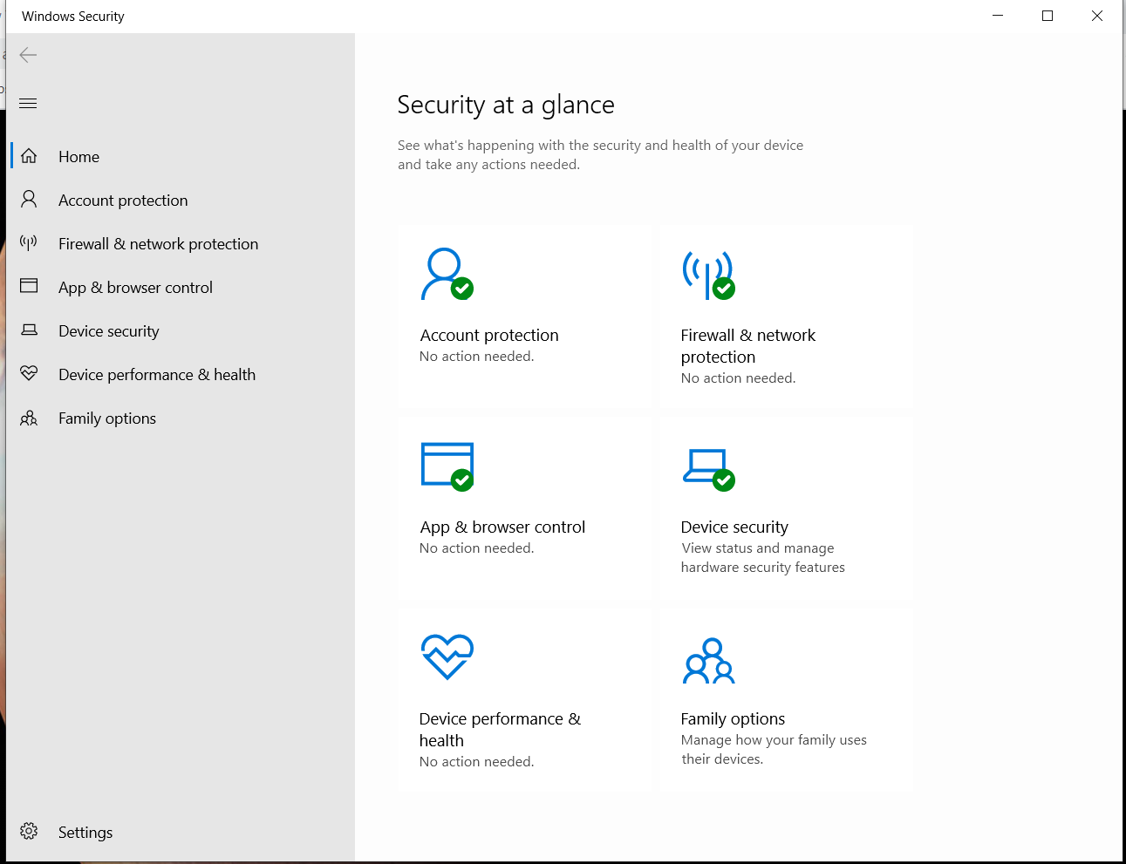Click 'View status and manage hardware security features' text
Image resolution: width=1126 pixels, height=864 pixels.
(x=763, y=558)
